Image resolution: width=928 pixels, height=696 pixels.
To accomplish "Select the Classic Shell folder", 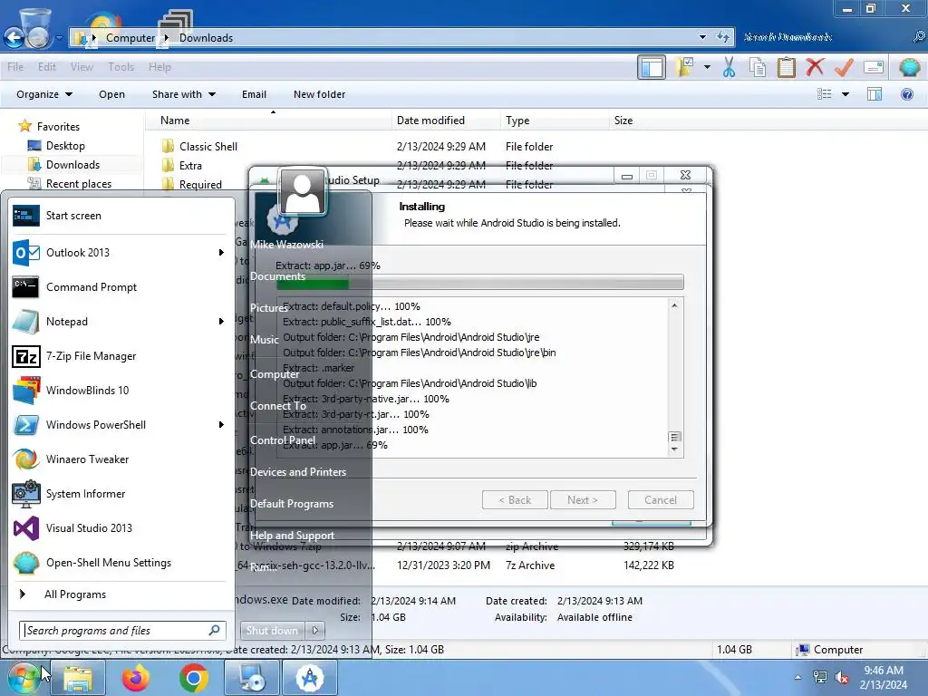I will pyautogui.click(x=208, y=146).
